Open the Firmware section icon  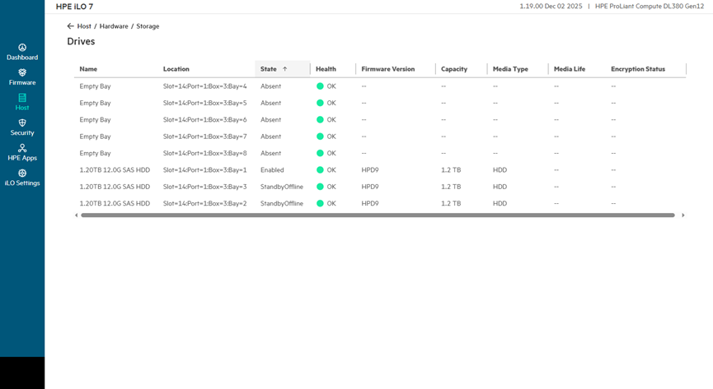pyautogui.click(x=22, y=73)
